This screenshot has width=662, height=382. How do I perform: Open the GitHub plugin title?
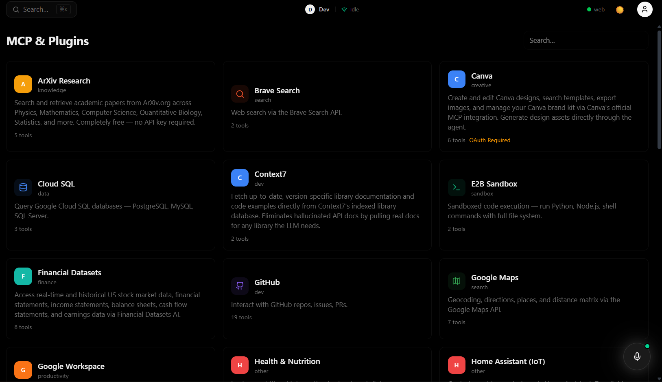267,282
